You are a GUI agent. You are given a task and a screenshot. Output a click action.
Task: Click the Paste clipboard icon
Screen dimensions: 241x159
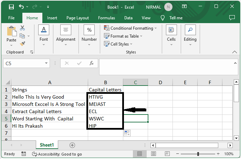[11, 31]
